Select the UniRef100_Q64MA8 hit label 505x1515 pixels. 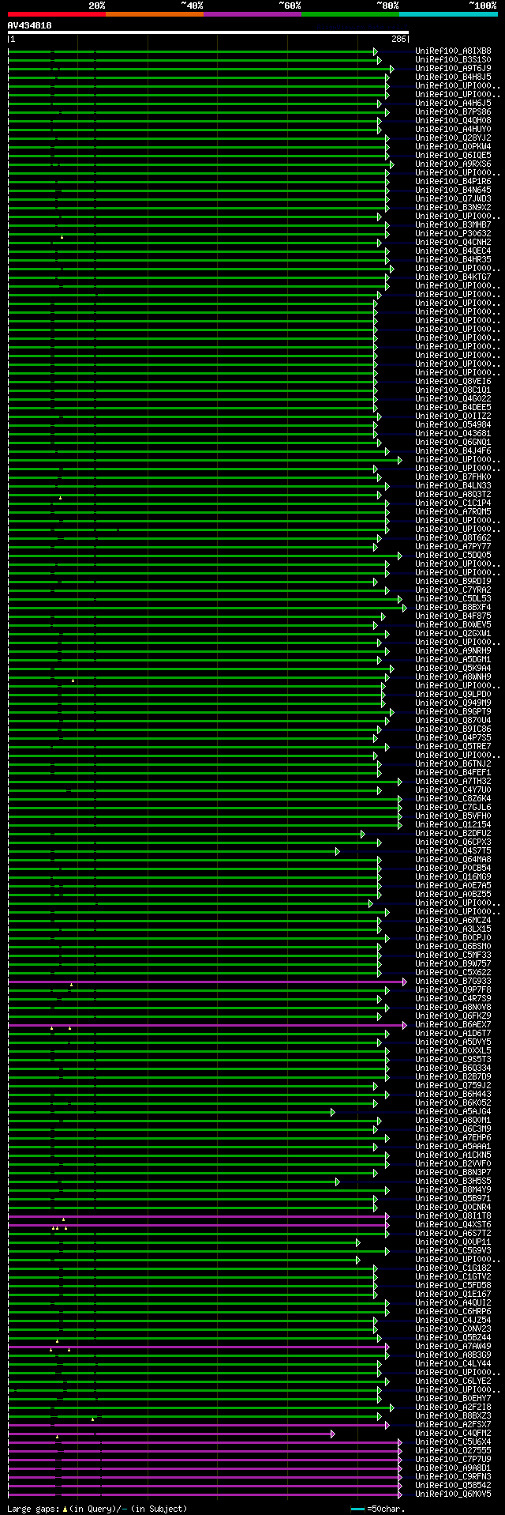pyautogui.click(x=453, y=860)
